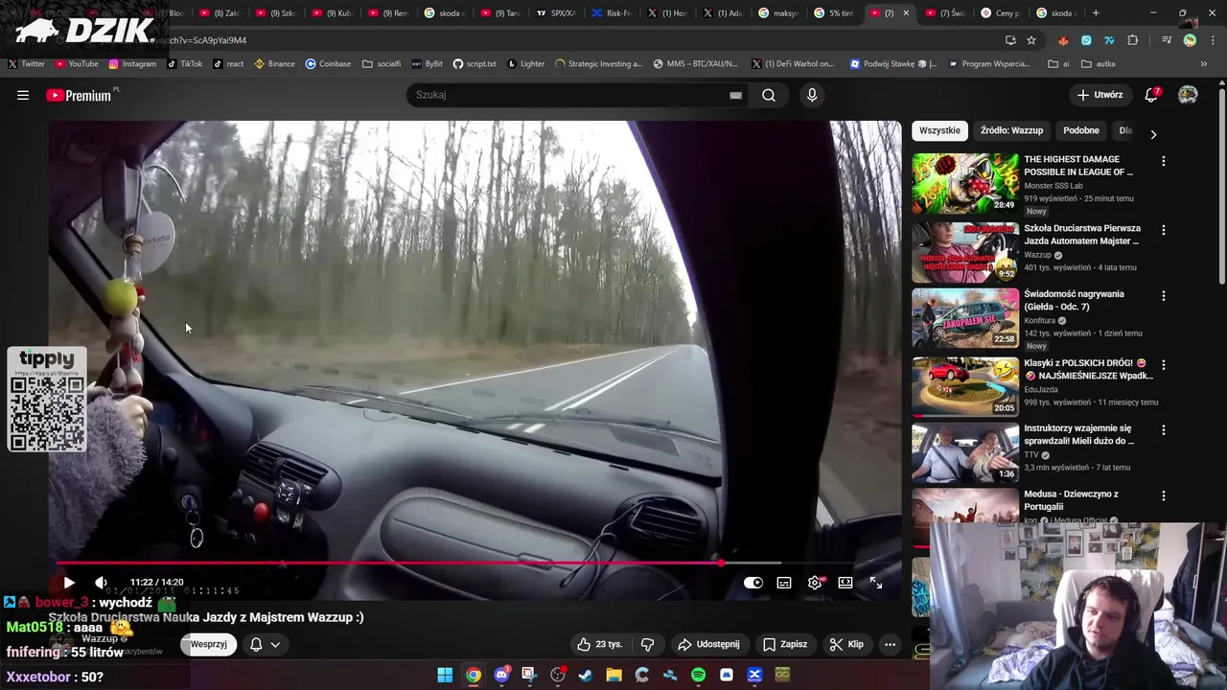Screen dimensions: 1227x690
Task: Switch to the Risk-Fr browser tab
Action: click(x=612, y=13)
